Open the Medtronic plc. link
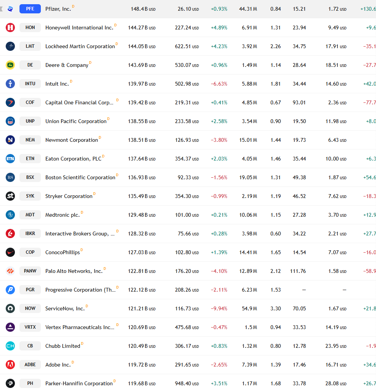Image resolution: width=376 pixels, height=391 pixels. pyautogui.click(x=63, y=215)
